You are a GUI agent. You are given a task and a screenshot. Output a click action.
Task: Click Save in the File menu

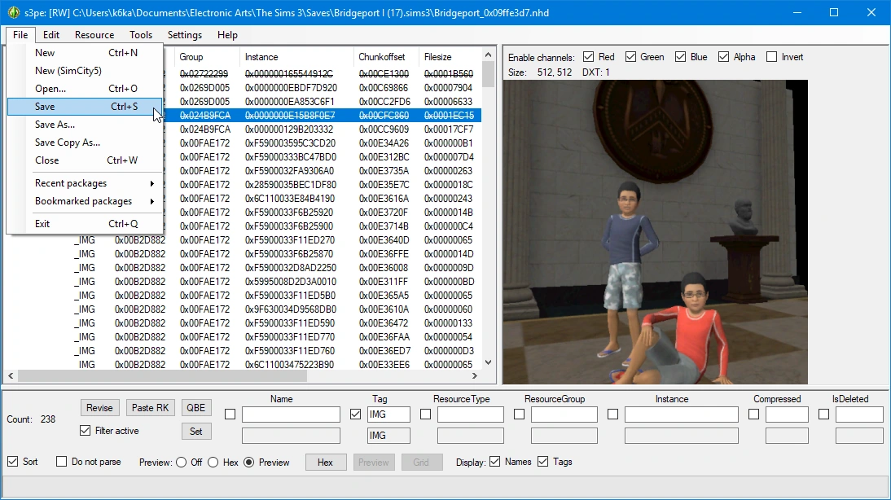coord(46,107)
